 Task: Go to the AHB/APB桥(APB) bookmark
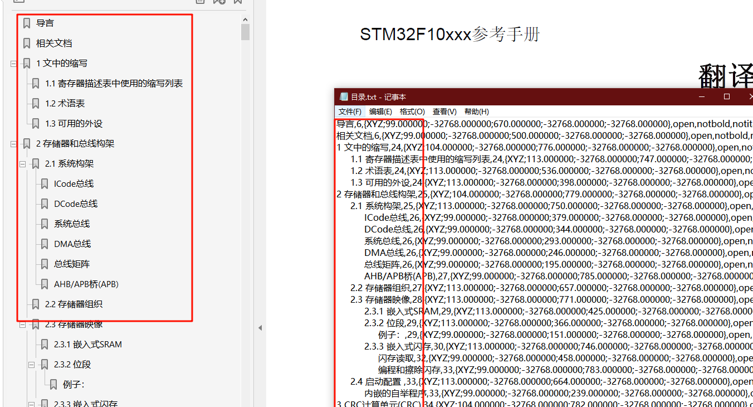click(86, 284)
